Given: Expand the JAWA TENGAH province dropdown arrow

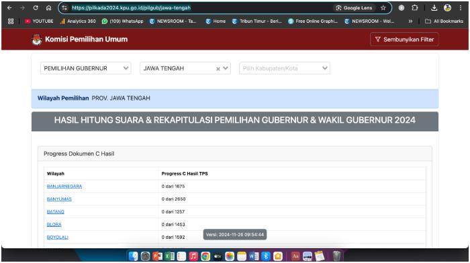Looking at the screenshot, I should tap(226, 68).
